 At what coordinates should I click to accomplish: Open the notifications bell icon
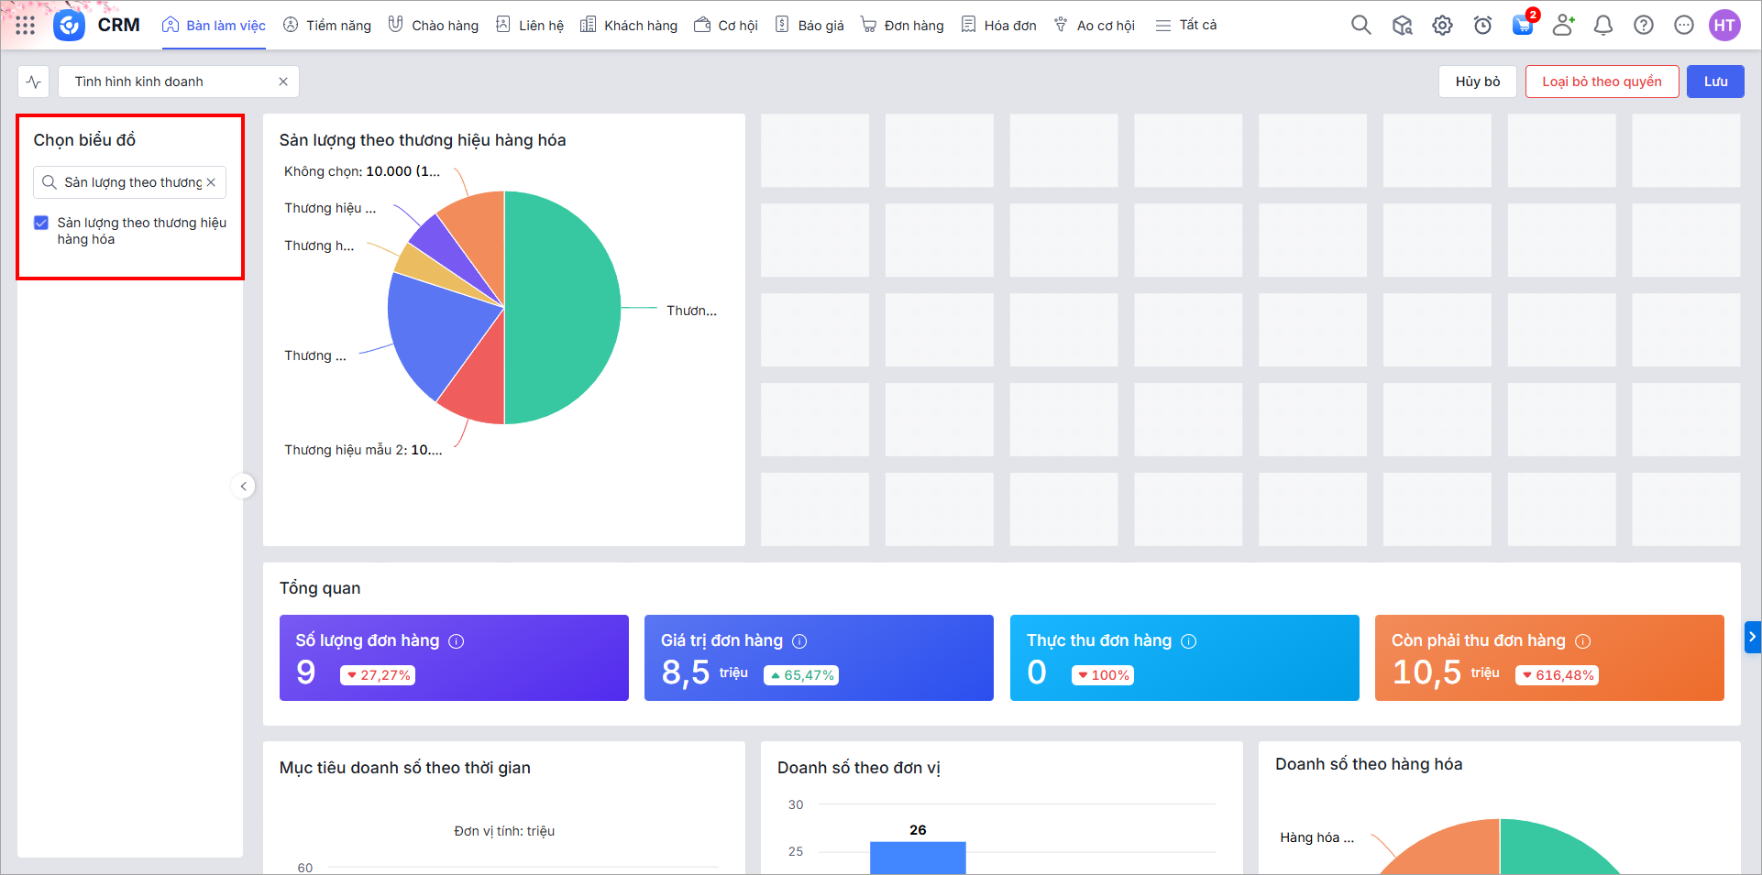point(1602,26)
